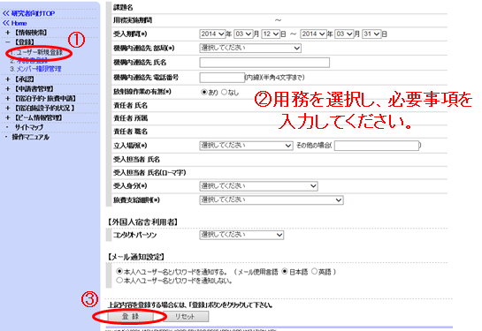Choose 日本語 as mail language

coord(285,272)
